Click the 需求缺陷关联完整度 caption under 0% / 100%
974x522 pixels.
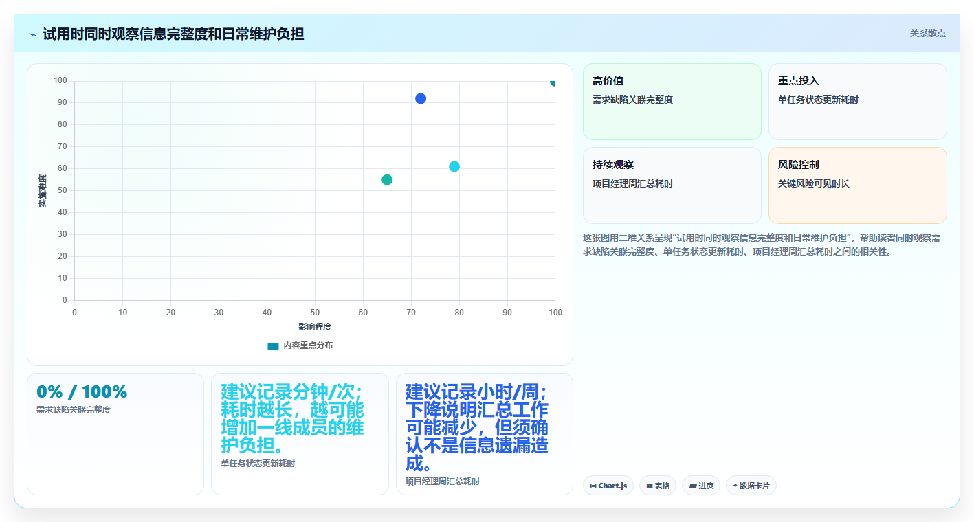pos(74,410)
